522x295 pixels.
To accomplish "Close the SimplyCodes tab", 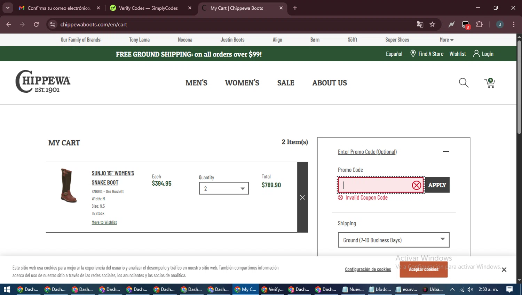I will 190,8.
